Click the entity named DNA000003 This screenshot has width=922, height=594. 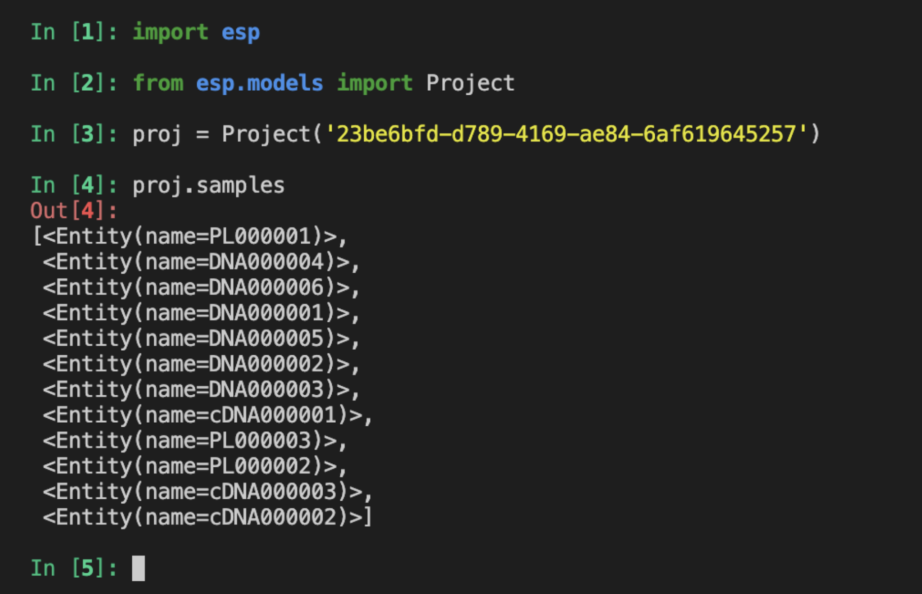(x=201, y=390)
